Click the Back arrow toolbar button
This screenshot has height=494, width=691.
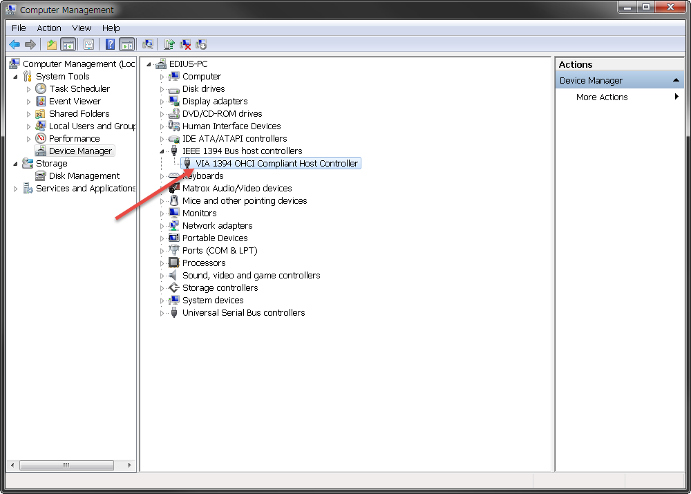point(15,45)
